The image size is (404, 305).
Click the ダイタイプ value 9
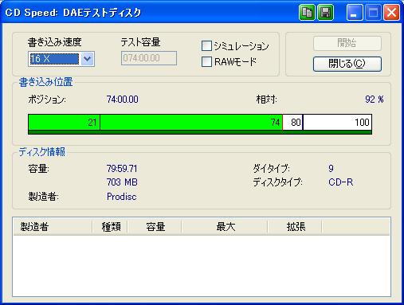(331, 168)
